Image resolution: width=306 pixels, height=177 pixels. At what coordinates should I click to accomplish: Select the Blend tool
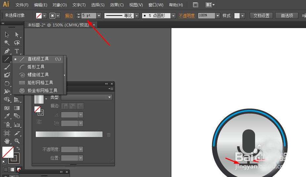pyautogui.click(x=17, y=116)
